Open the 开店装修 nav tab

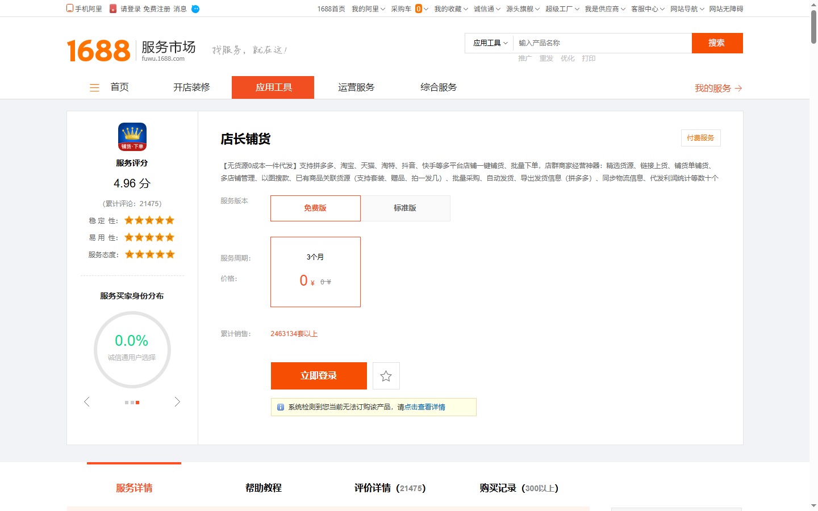click(x=191, y=87)
